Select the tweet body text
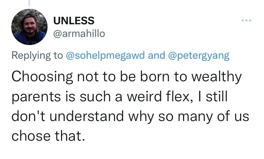The image size is (264, 159). (x=130, y=106)
